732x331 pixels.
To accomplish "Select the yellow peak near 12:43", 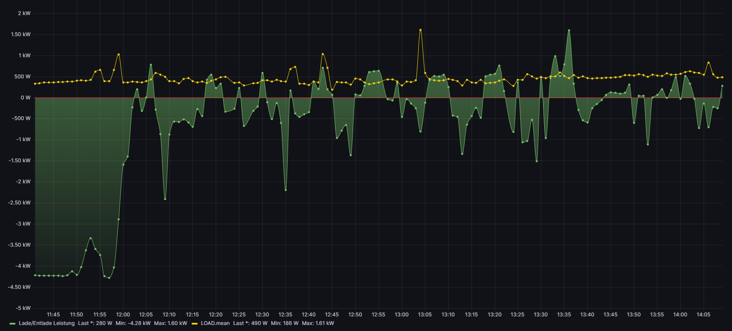I will click(x=323, y=54).
